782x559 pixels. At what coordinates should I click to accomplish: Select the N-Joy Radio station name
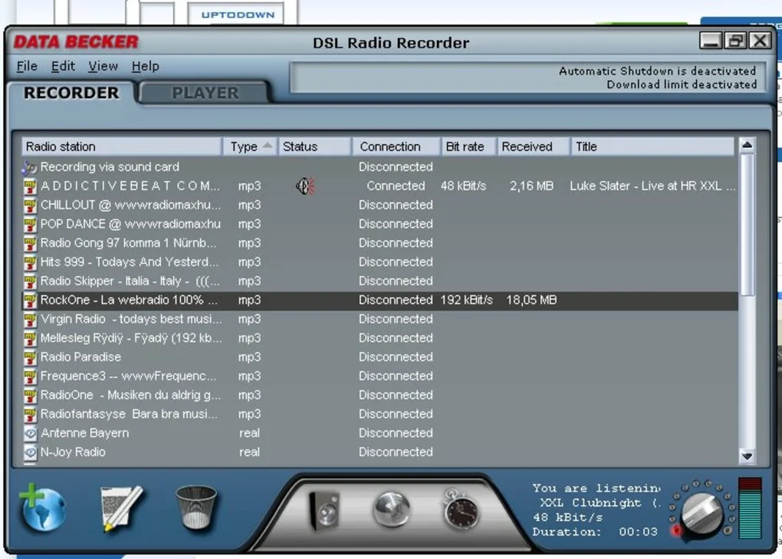[x=73, y=452]
